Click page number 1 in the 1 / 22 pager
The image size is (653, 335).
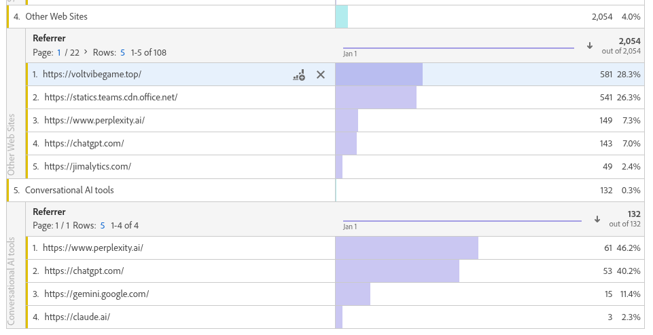click(59, 52)
